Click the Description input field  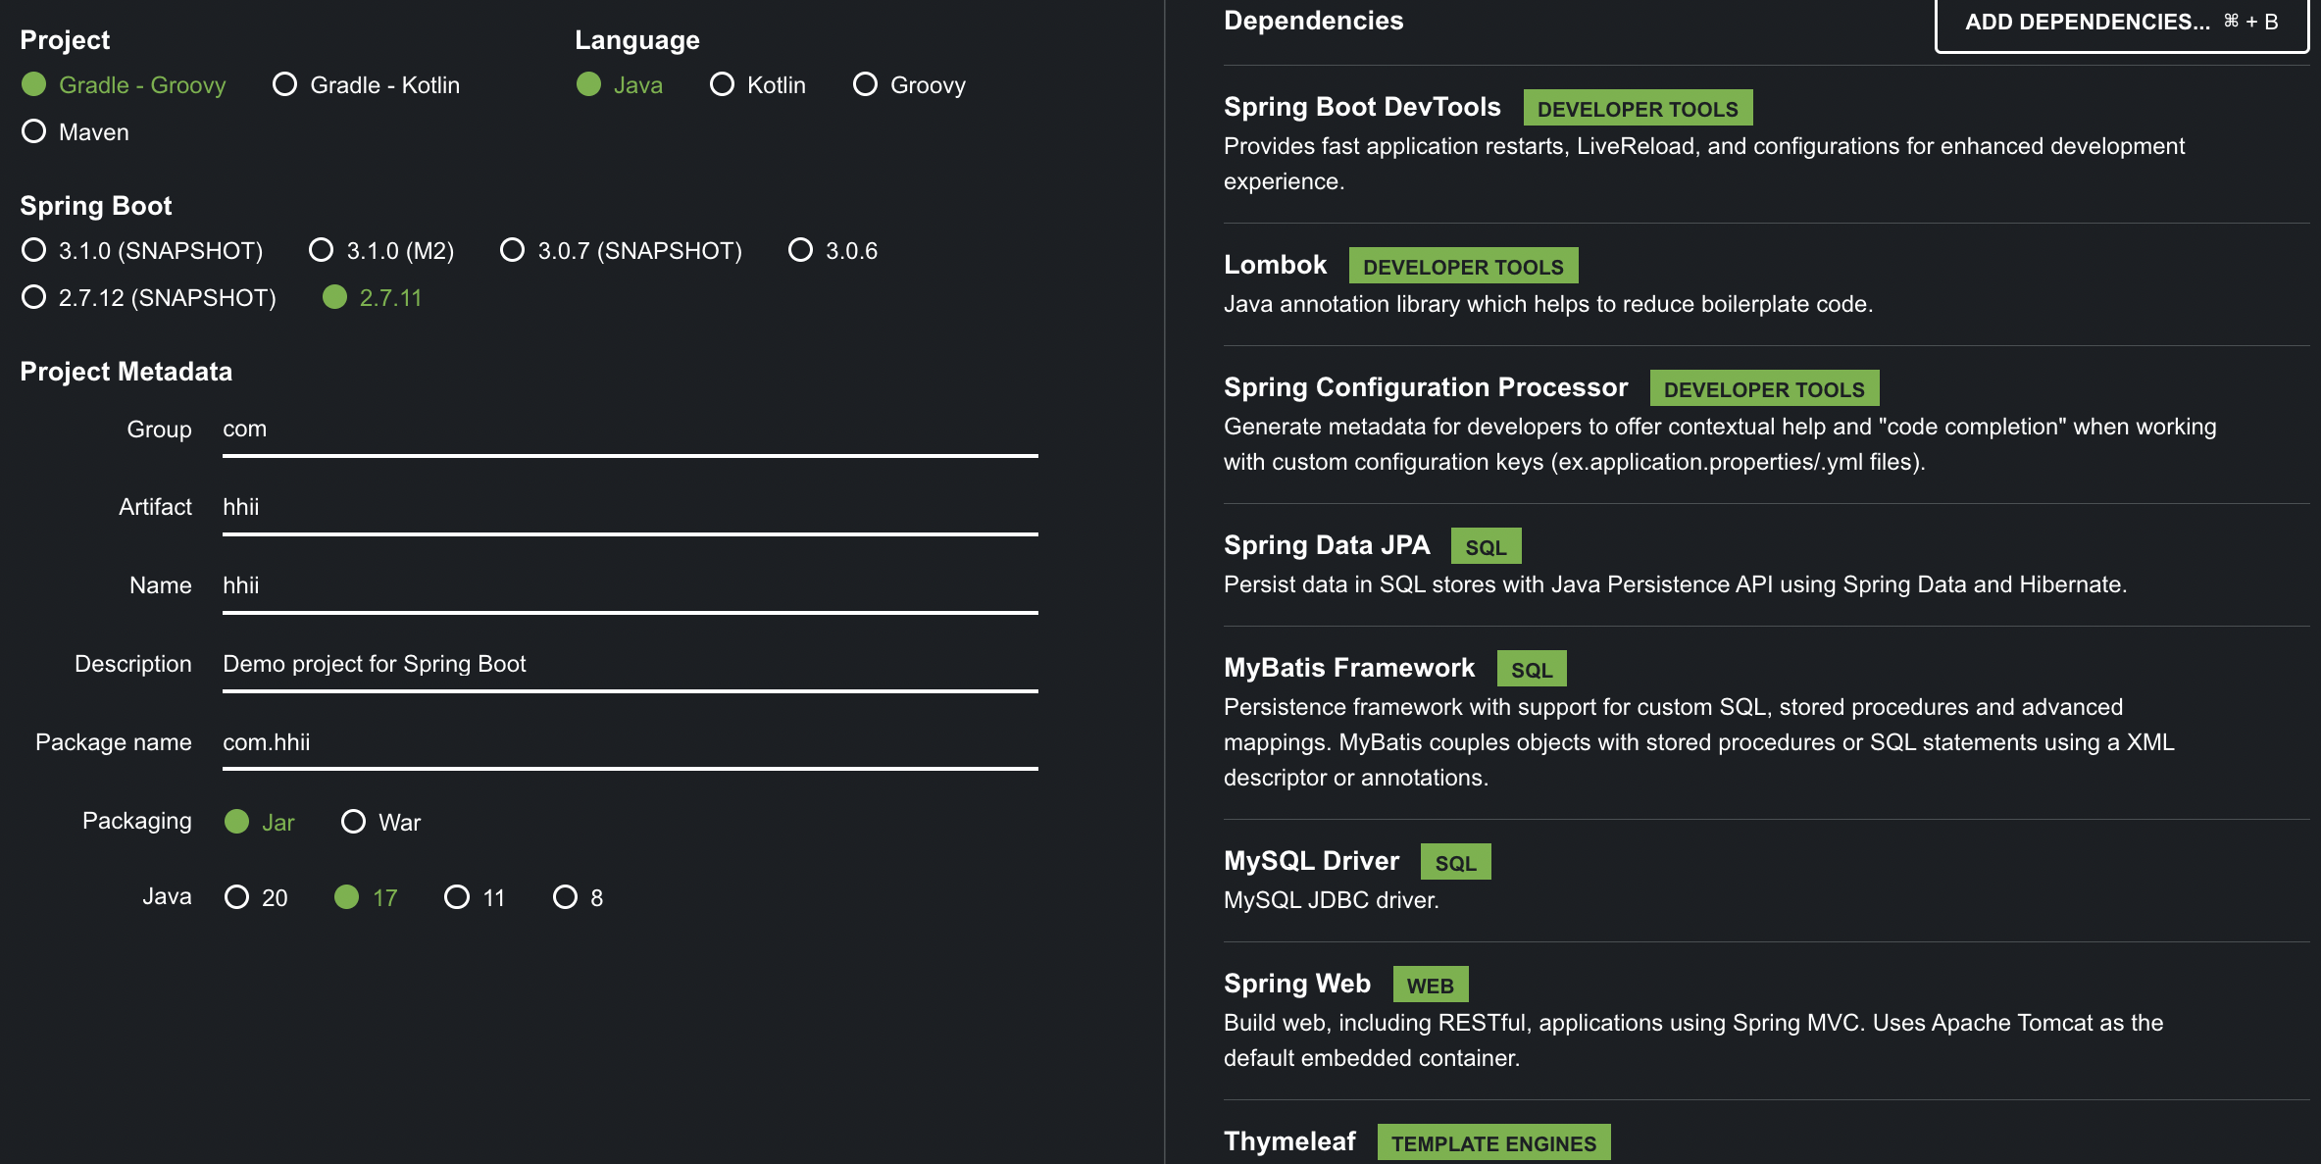(630, 664)
